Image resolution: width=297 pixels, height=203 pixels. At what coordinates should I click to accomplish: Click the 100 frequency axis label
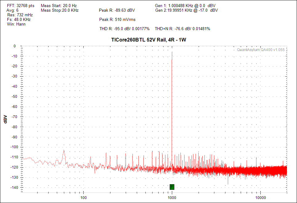84,197
